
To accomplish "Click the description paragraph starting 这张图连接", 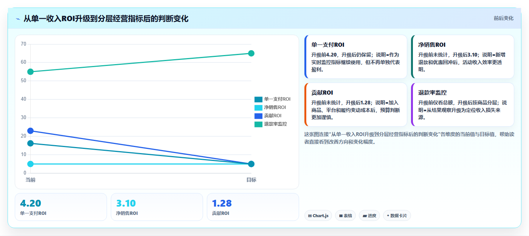I will tap(409, 138).
